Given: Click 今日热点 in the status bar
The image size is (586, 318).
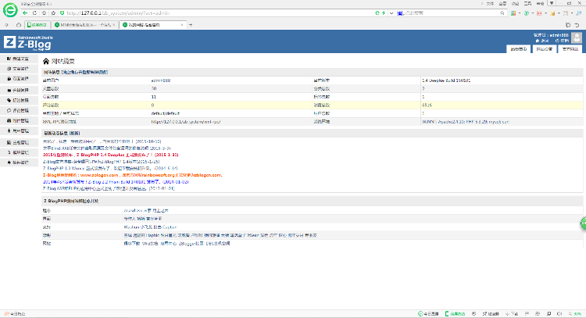Looking at the screenshot, I should [x=15, y=314].
